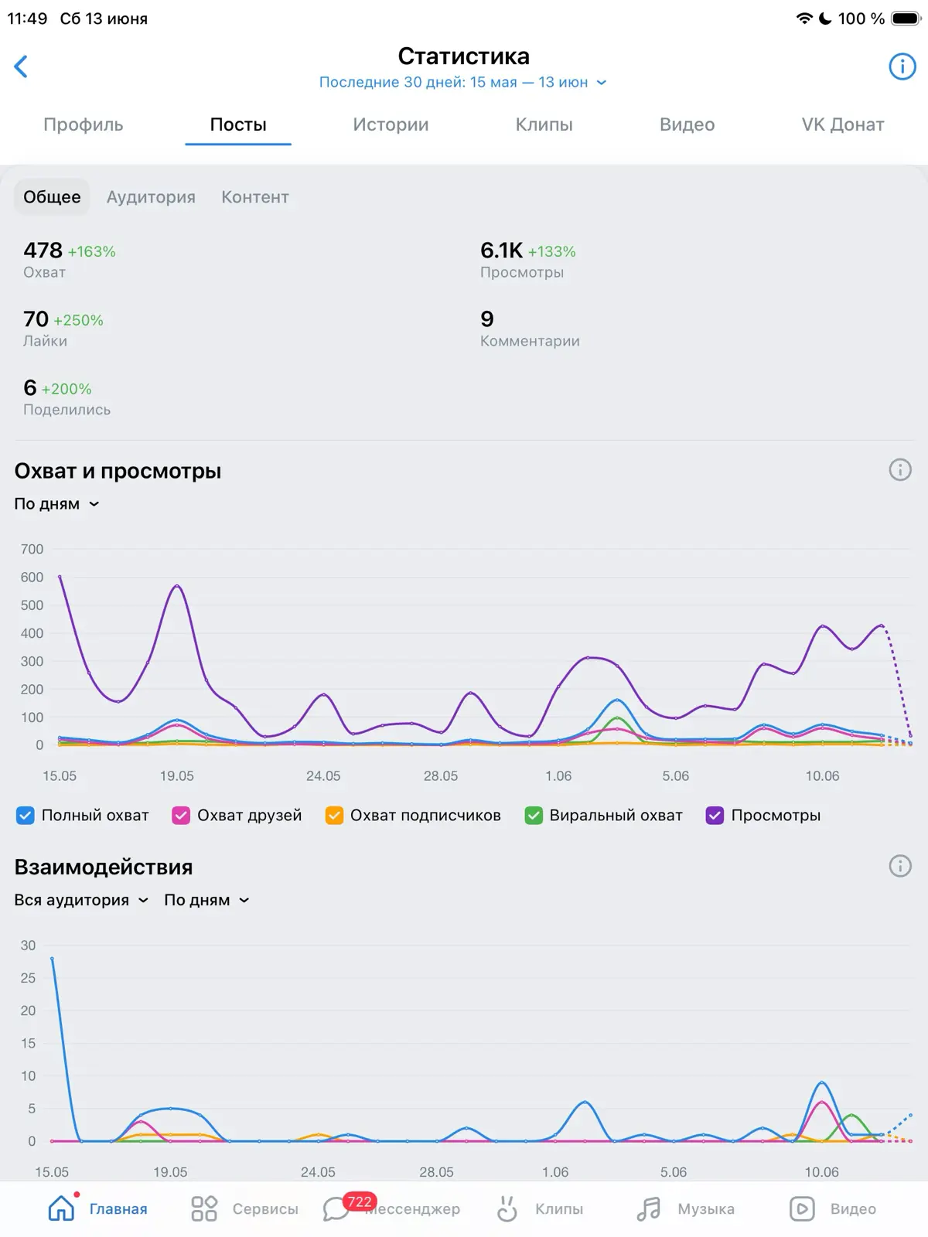
Task: Tap the Охват и просмотры heading
Action: pos(118,471)
